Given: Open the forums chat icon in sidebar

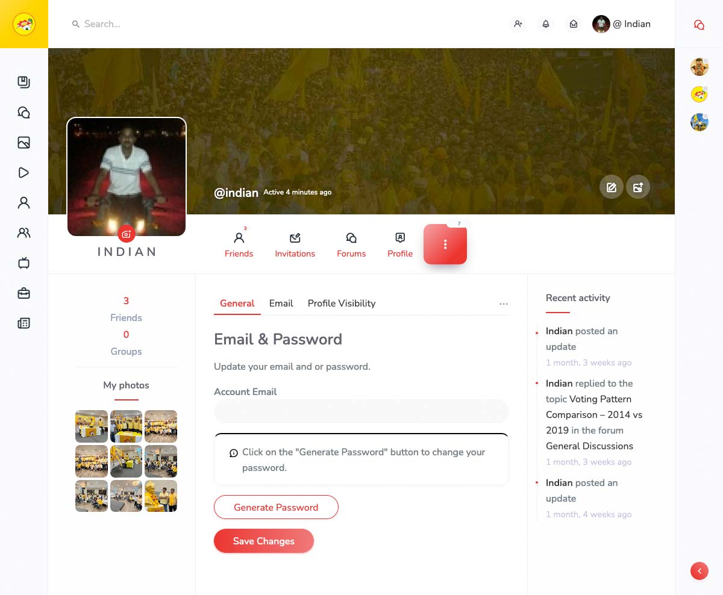Looking at the screenshot, I should tap(24, 113).
